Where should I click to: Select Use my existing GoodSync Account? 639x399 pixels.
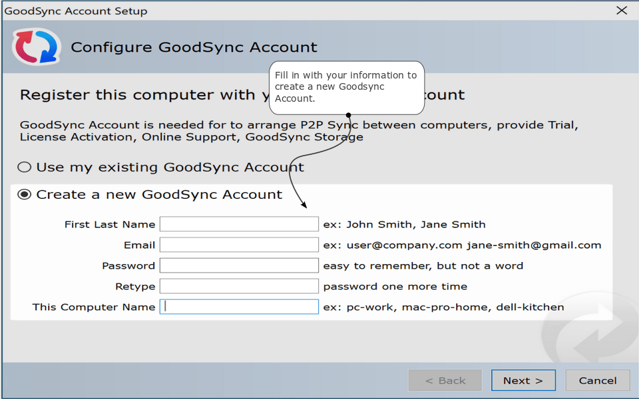tap(25, 167)
